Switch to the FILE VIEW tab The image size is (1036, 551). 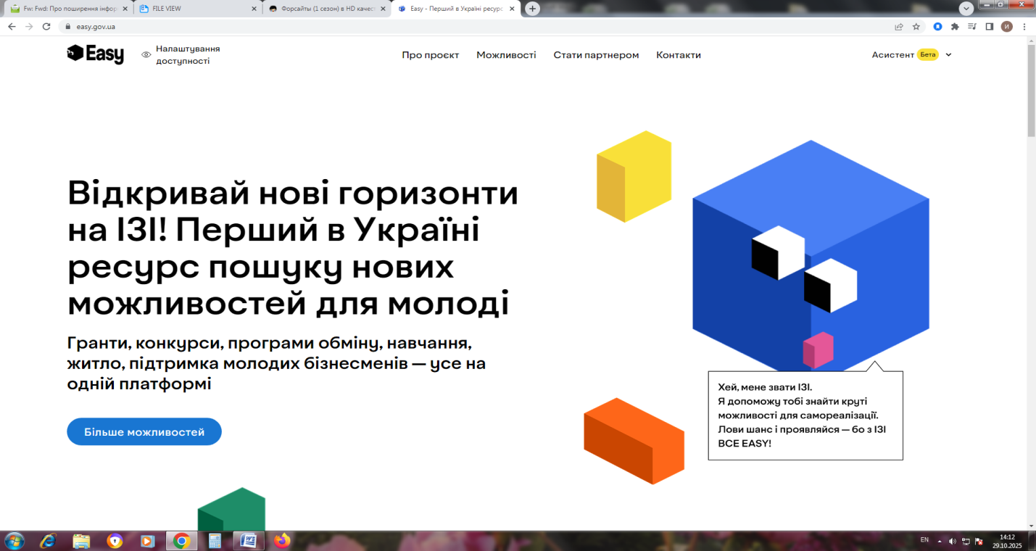point(196,9)
